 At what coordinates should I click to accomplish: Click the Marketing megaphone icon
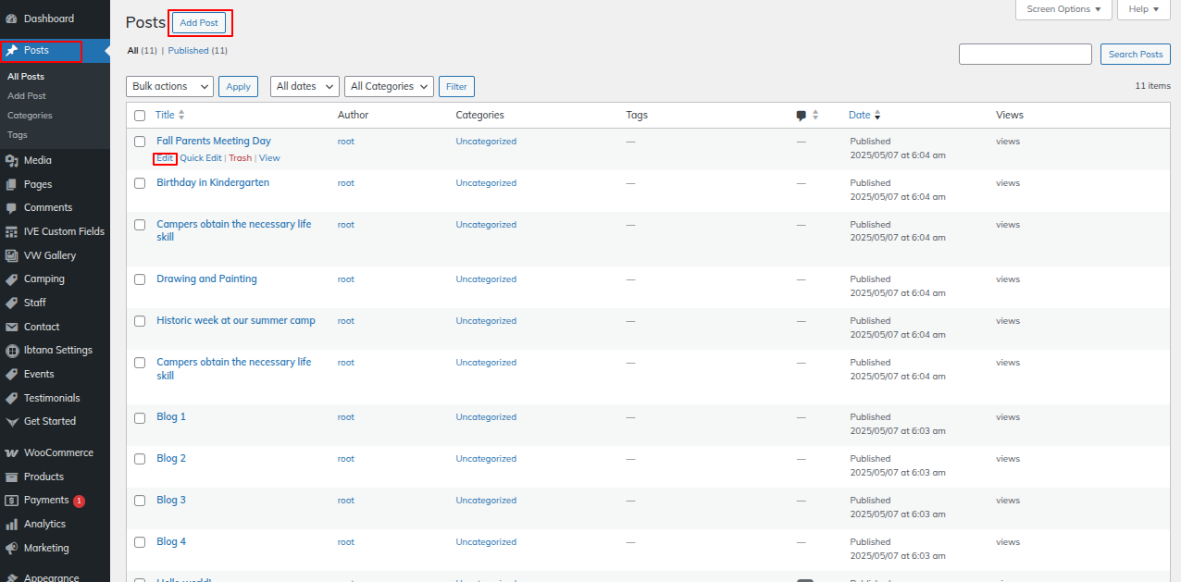point(11,548)
